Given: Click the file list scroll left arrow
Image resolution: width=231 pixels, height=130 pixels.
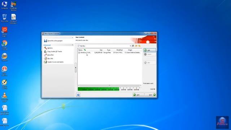Looking at the screenshot, I should pyautogui.click(x=79, y=85).
